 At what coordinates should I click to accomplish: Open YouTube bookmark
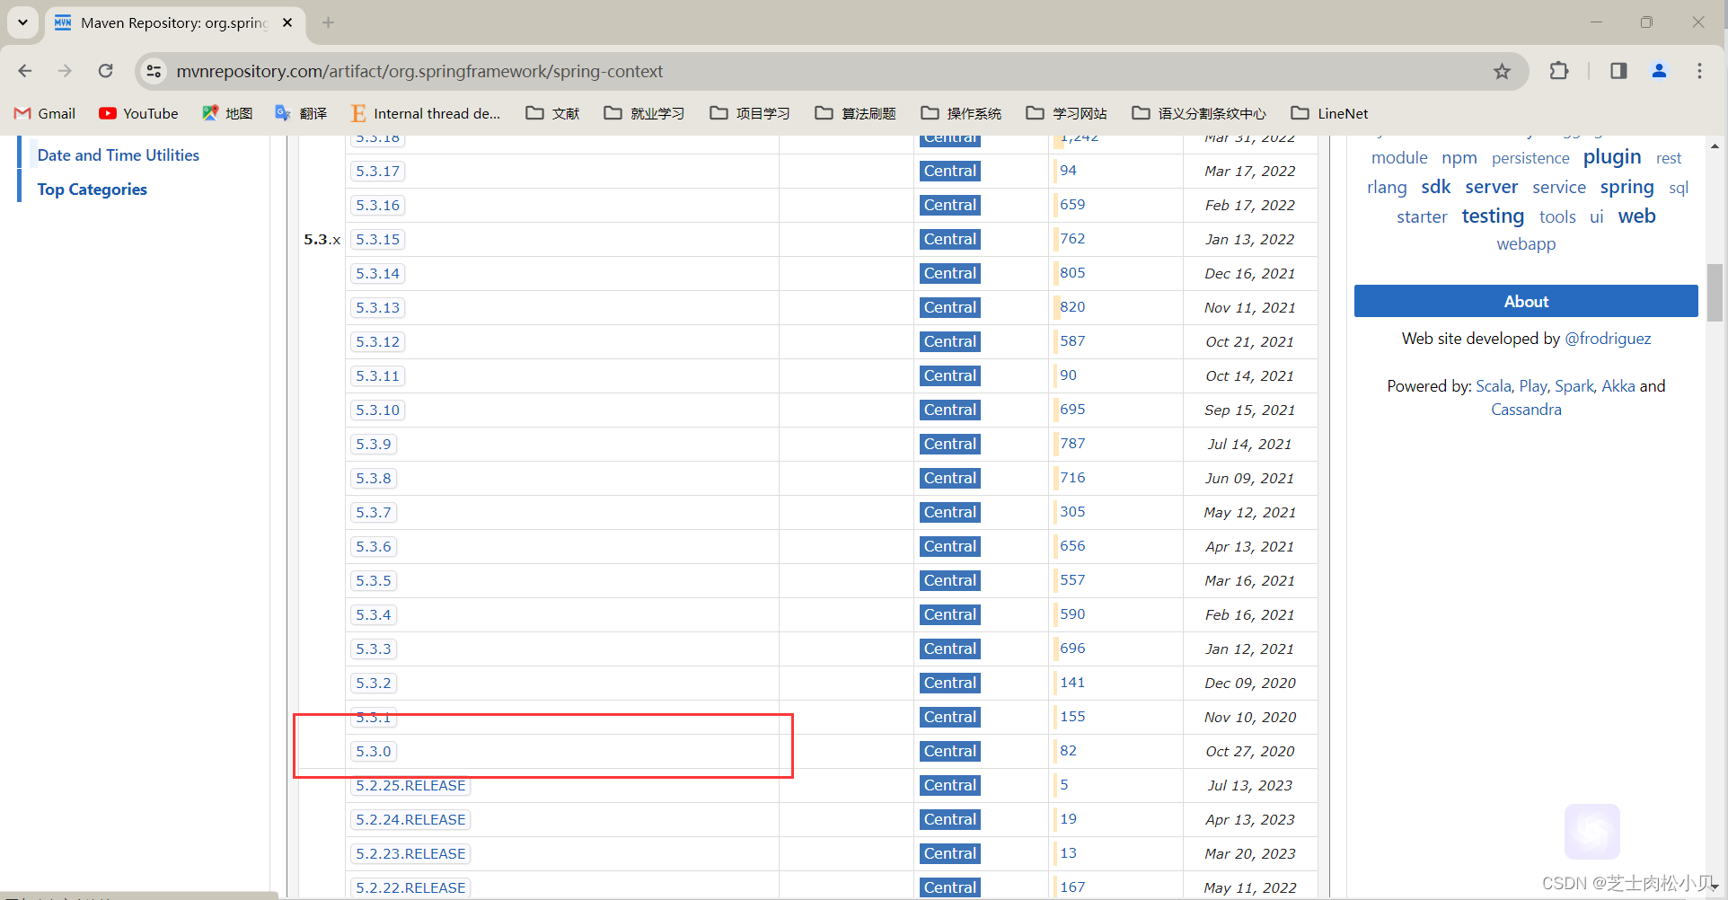[x=138, y=113]
